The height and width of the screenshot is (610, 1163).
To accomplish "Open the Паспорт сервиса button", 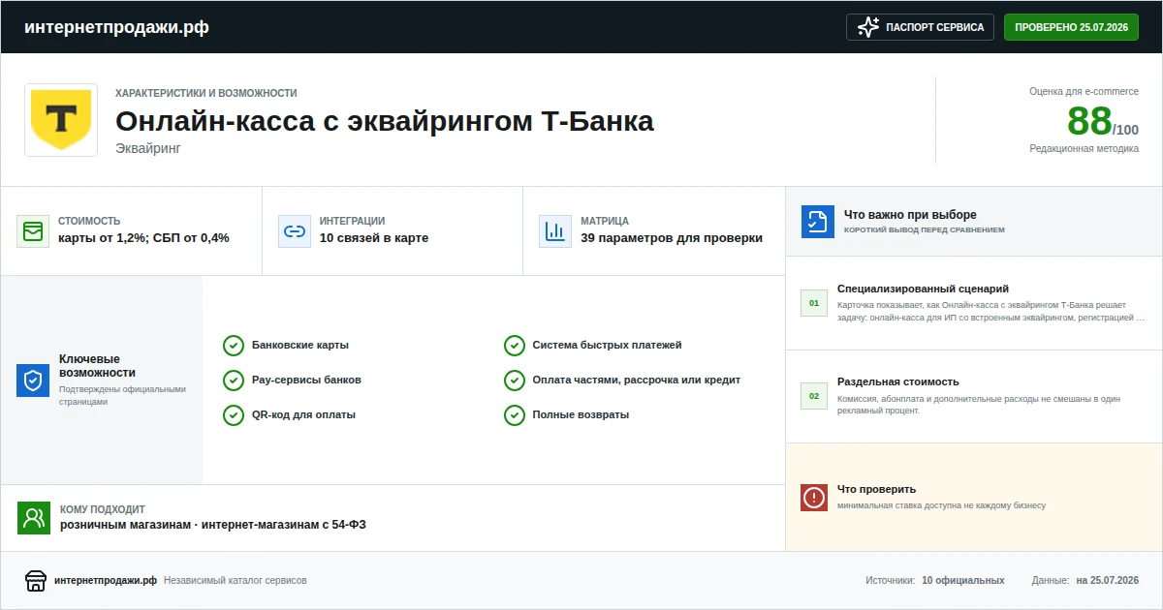I will 920,27.
